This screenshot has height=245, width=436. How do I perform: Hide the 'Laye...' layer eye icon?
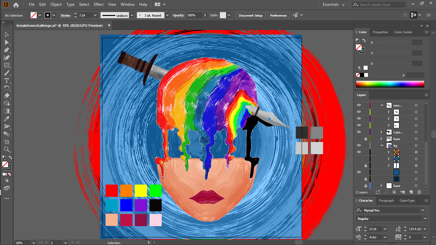point(359,132)
